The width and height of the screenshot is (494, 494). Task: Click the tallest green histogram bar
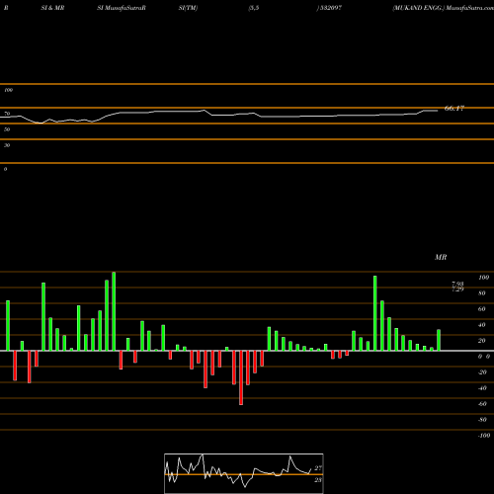point(114,311)
